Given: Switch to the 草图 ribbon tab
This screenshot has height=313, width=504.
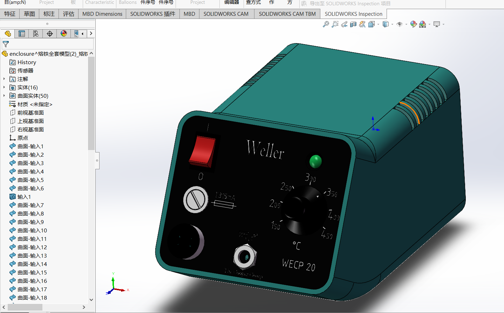Looking at the screenshot, I should click(29, 14).
